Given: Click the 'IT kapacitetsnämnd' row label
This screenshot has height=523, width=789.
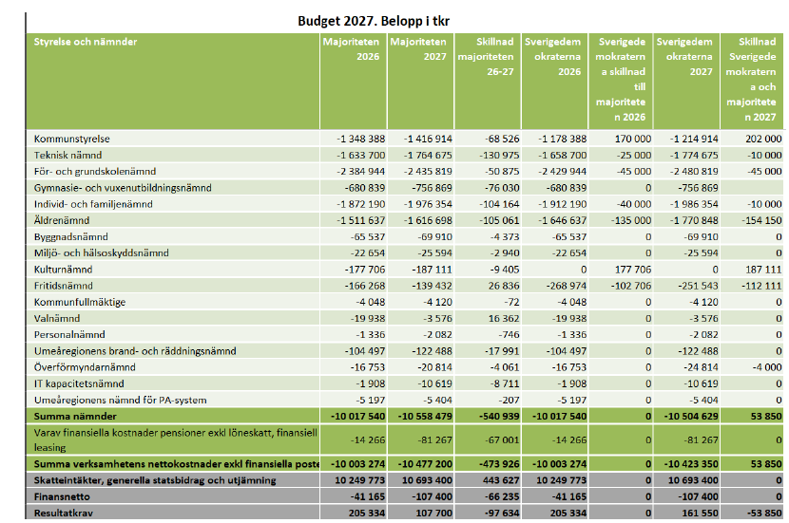Looking at the screenshot, I should (79, 383).
